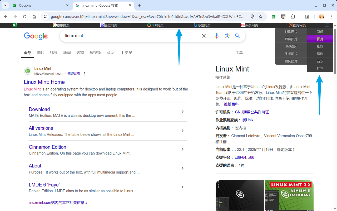Switch search to 谷歌网页
The width and height of the screenshot is (337, 211).
pyautogui.click(x=61, y=25)
